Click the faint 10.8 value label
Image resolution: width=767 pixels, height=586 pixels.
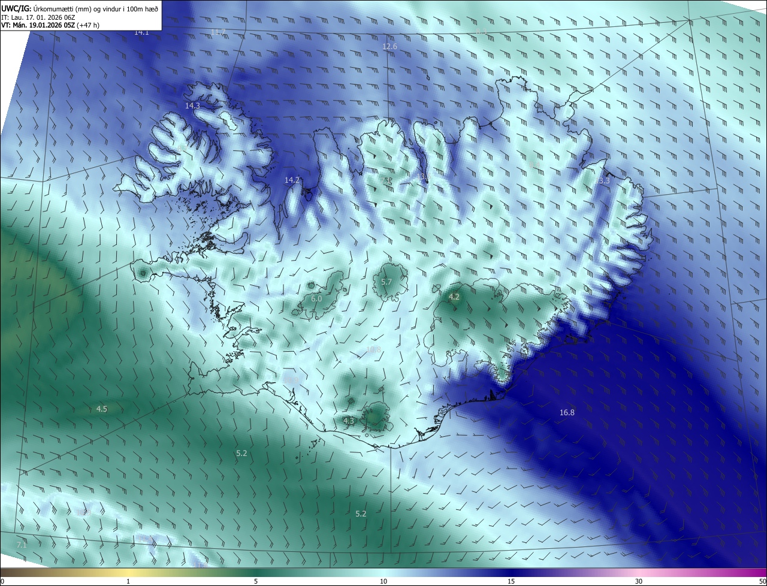[373, 349]
